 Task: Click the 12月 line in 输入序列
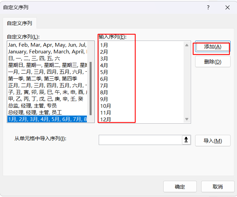point(105,119)
